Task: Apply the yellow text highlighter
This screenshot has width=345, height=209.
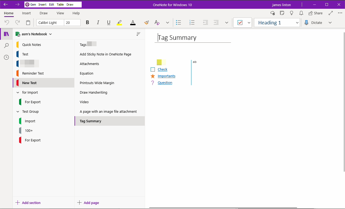Action: tap(119, 23)
